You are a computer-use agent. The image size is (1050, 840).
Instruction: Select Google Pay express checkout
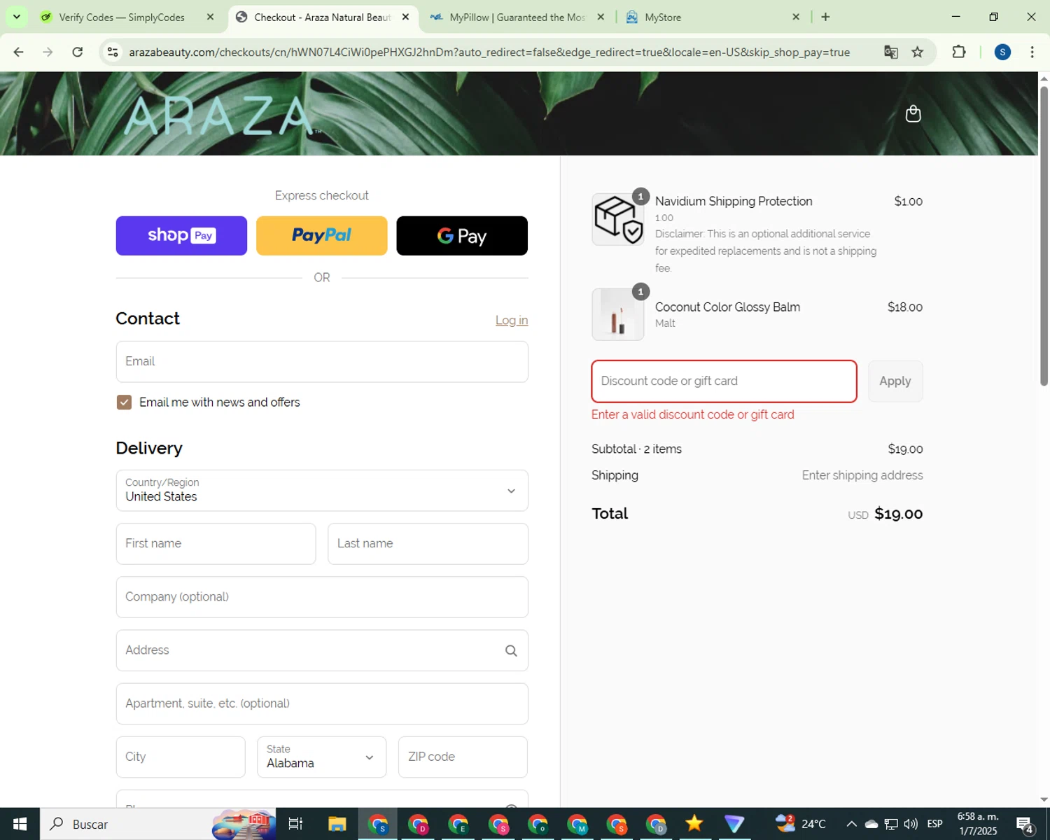(462, 236)
